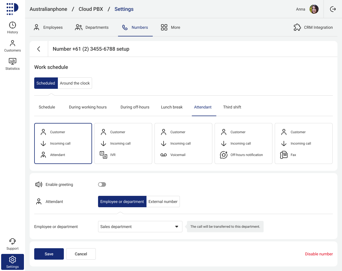Click the Australianphone logo icon
The width and height of the screenshot is (342, 271).
tap(12, 9)
